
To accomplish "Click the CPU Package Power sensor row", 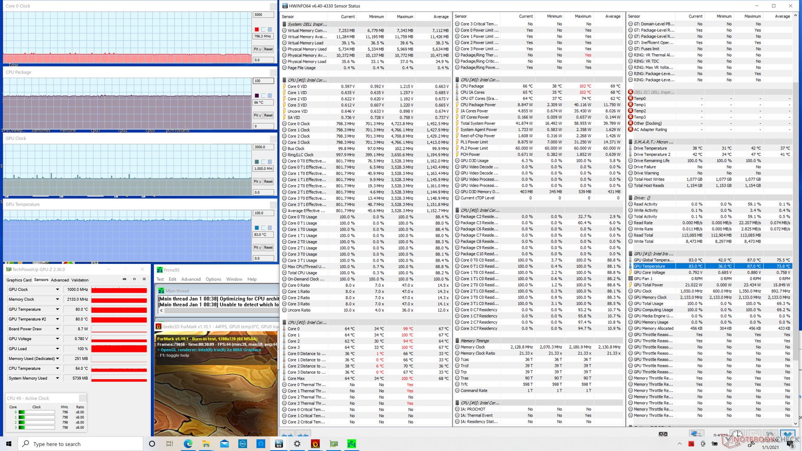I will click(538, 105).
